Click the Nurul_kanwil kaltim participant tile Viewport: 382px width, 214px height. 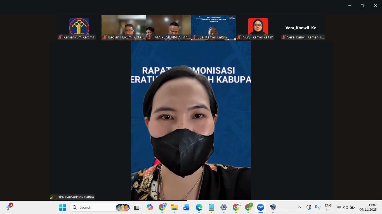tap(258, 28)
